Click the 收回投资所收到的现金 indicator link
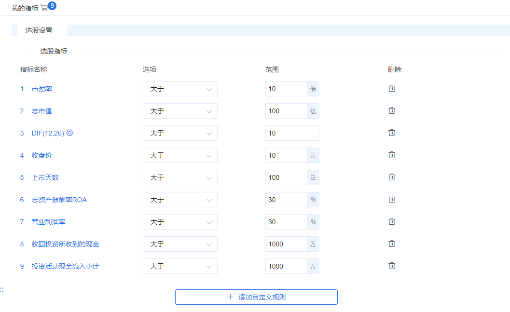 (x=65, y=244)
